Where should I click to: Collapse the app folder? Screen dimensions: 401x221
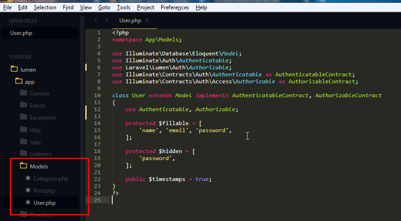pos(30,82)
